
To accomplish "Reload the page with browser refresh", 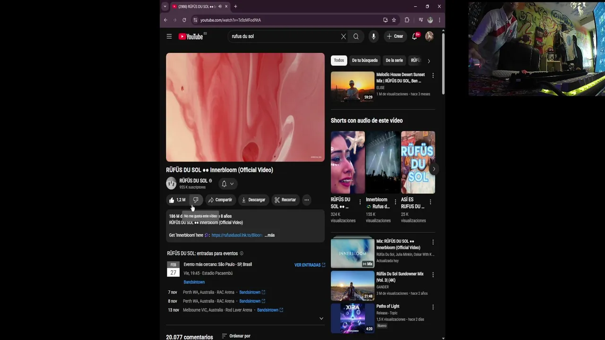I will point(184,20).
